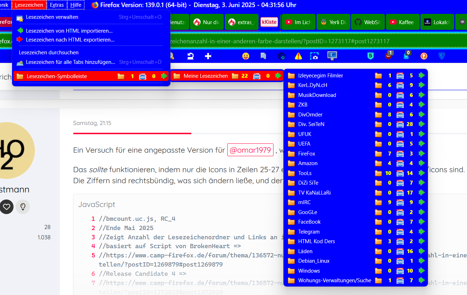This screenshot has width=467, height=295.
Task: Click Lesezeichen durchsuchen entry
Action: coord(91,53)
